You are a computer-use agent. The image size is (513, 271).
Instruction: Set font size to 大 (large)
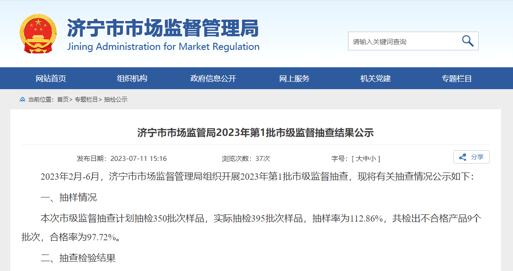pyautogui.click(x=358, y=159)
